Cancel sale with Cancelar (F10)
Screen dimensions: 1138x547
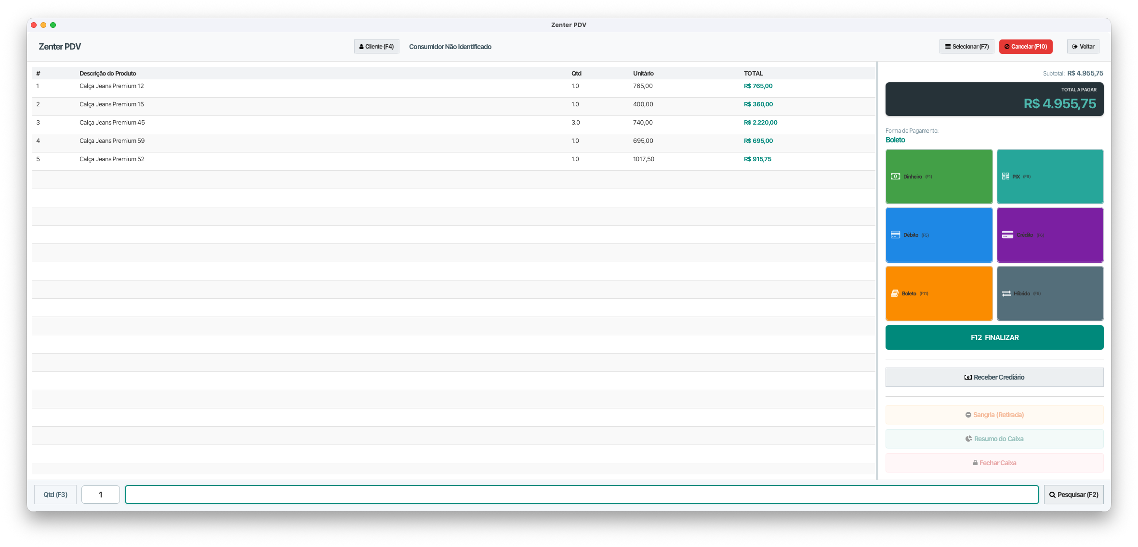point(1025,47)
